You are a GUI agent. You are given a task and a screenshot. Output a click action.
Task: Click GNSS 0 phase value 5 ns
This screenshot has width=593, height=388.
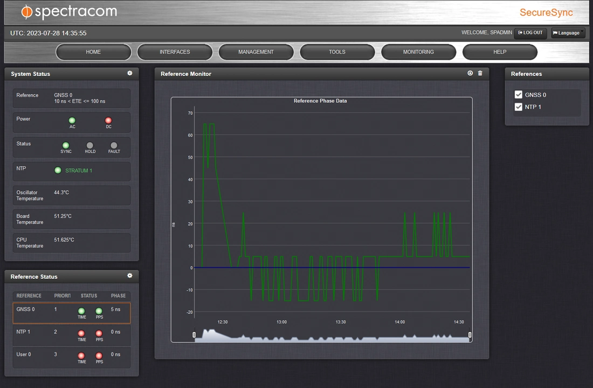click(115, 309)
